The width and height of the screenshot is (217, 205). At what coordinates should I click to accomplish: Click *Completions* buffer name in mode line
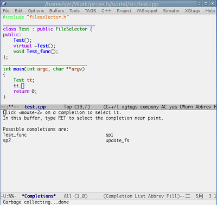click(x=39, y=196)
